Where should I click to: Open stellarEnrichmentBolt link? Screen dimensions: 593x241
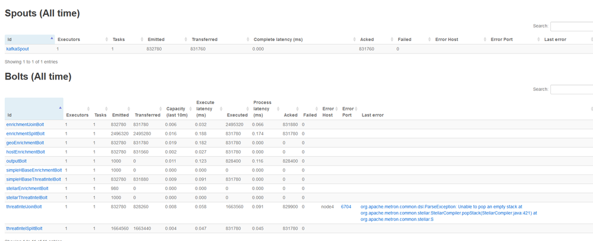[27, 188]
